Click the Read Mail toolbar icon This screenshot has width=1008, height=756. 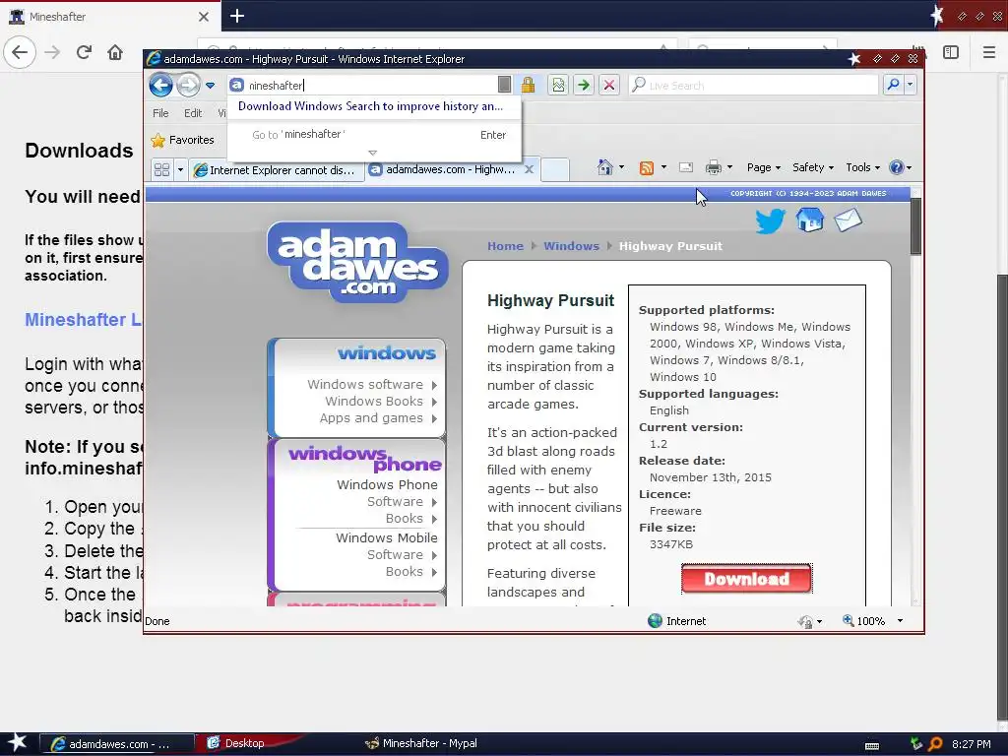click(x=686, y=167)
